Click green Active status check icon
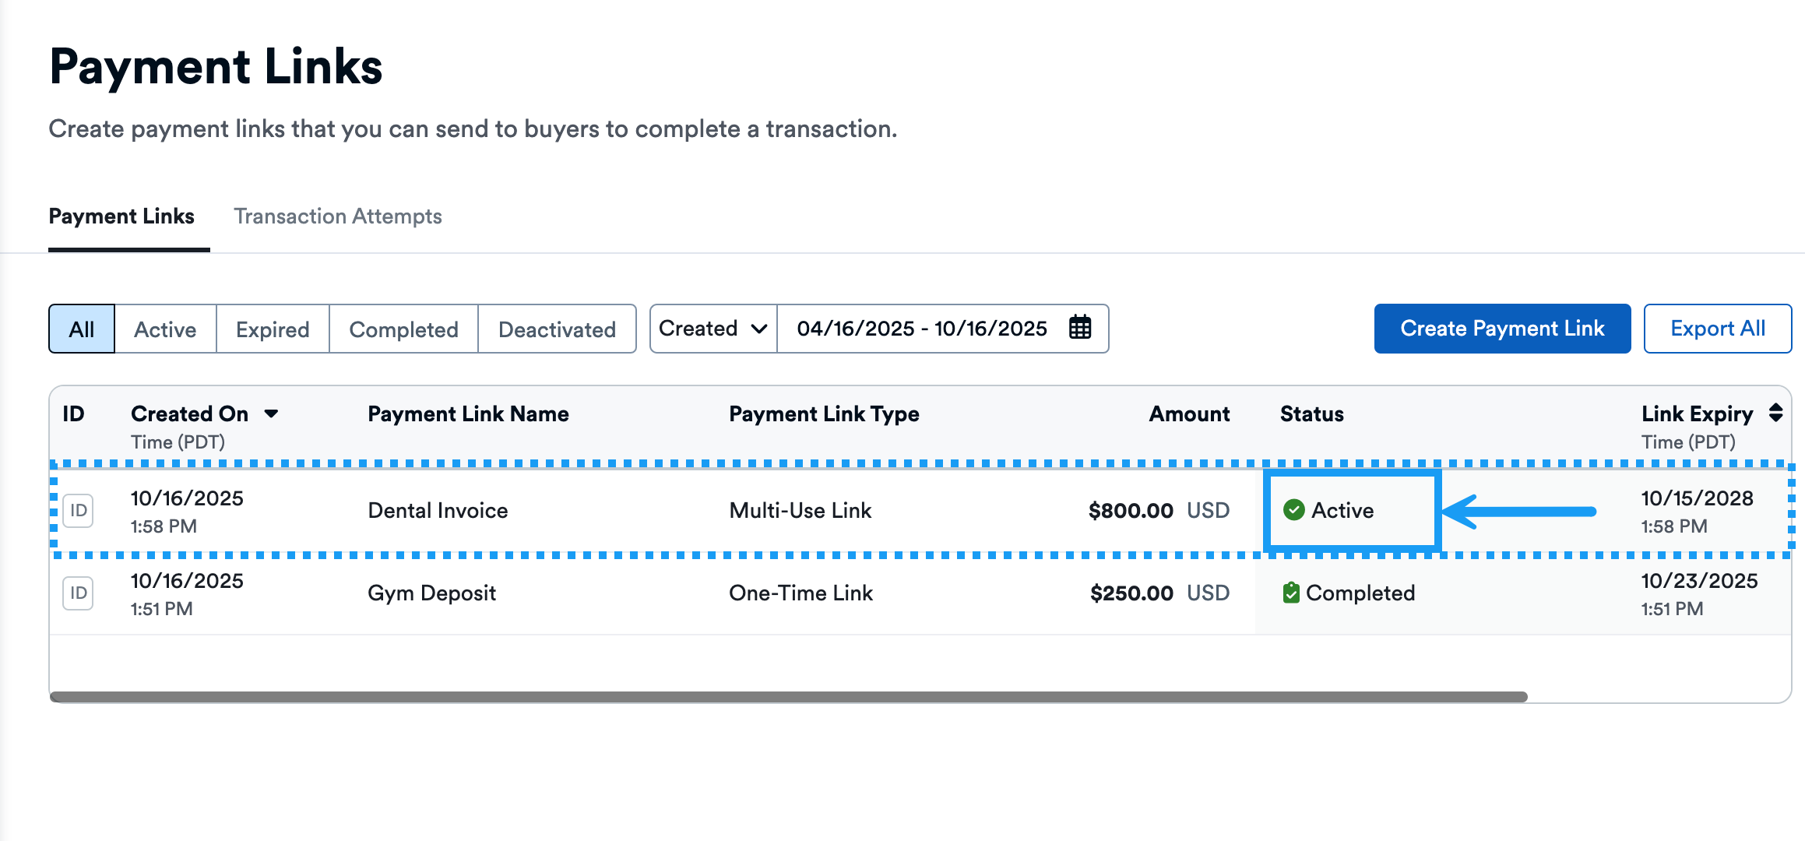 click(1293, 510)
